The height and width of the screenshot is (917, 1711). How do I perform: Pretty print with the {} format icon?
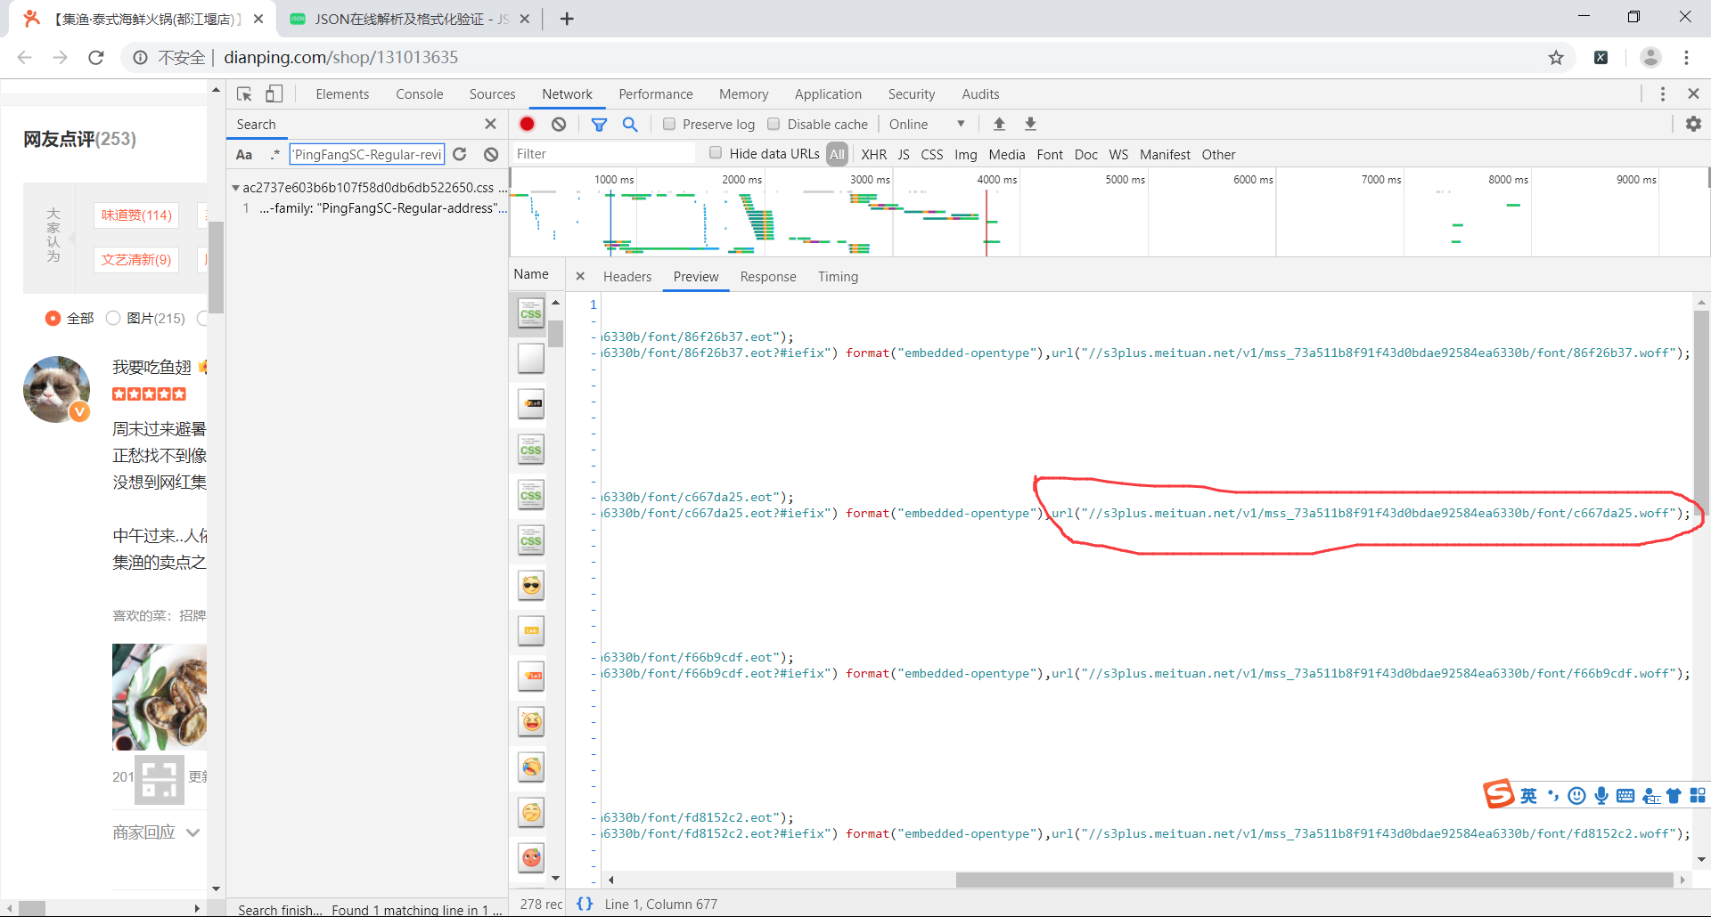coord(585,904)
